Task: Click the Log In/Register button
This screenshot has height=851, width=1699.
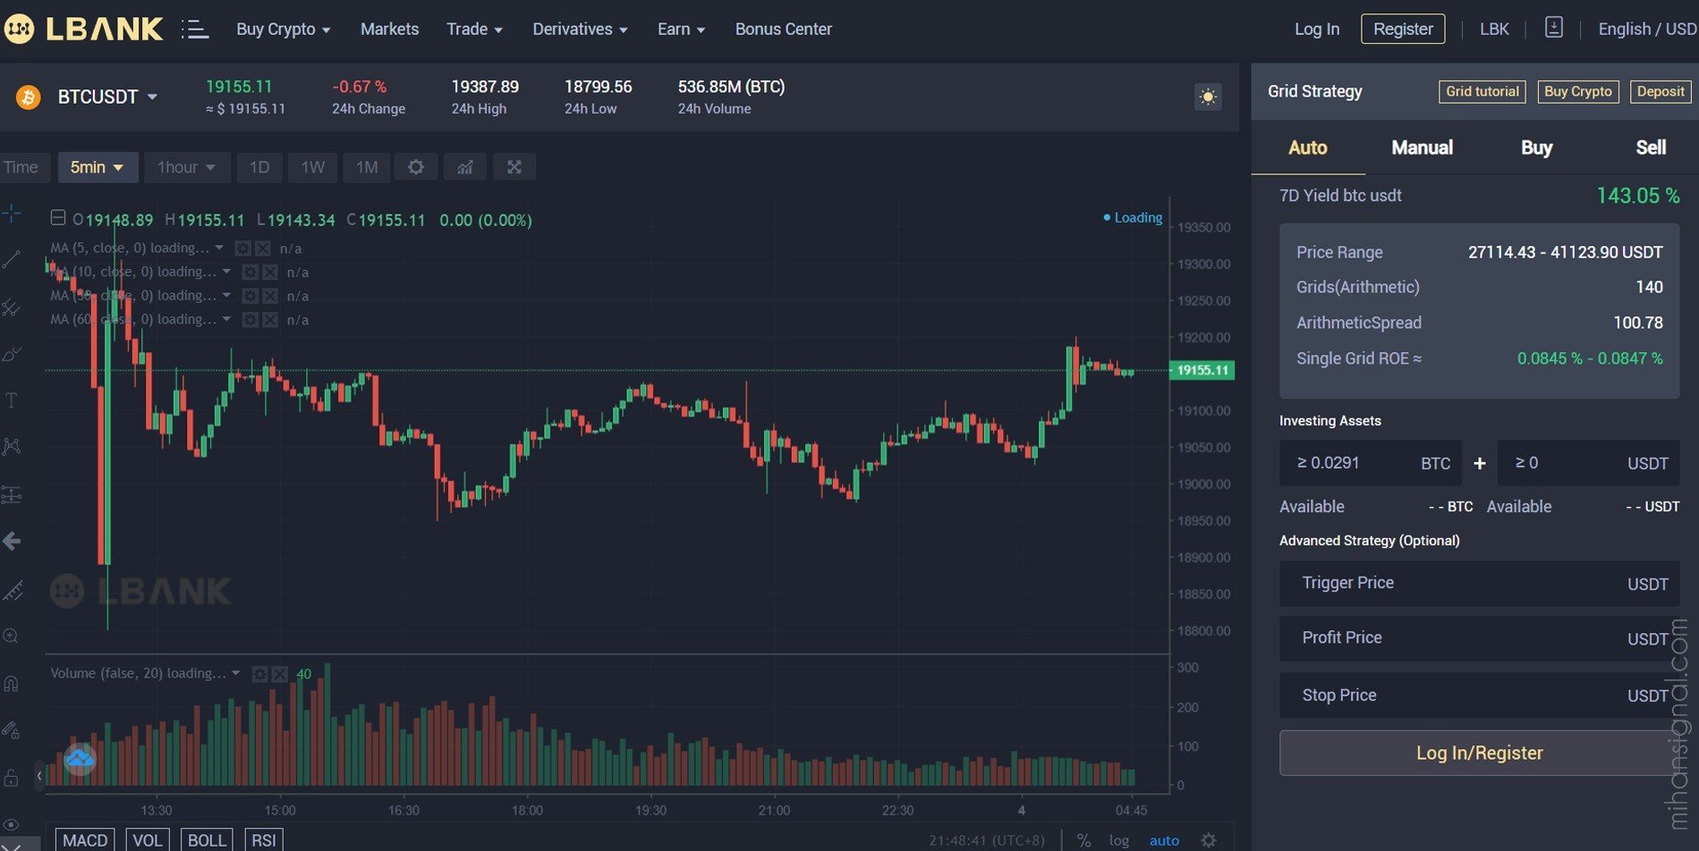Action: point(1479,753)
